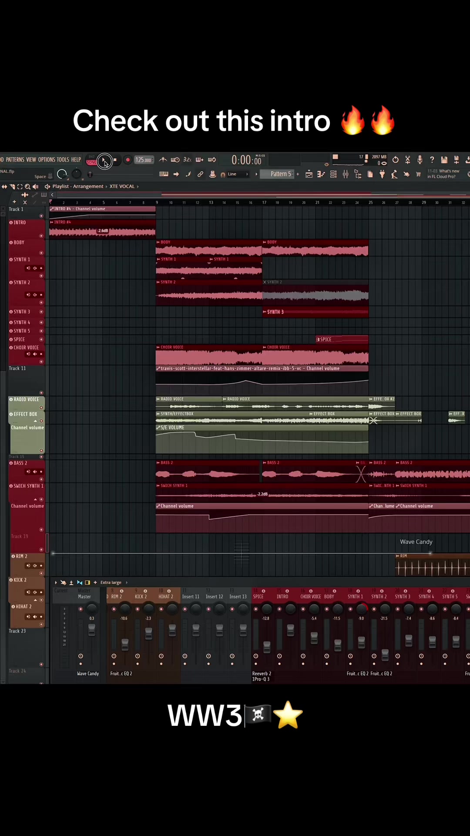Open the TOOLS menu
The image size is (470, 836).
(x=63, y=160)
